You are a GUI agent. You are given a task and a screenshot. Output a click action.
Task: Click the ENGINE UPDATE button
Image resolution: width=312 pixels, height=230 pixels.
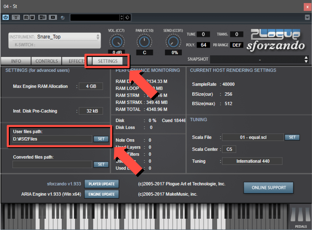click(102, 194)
